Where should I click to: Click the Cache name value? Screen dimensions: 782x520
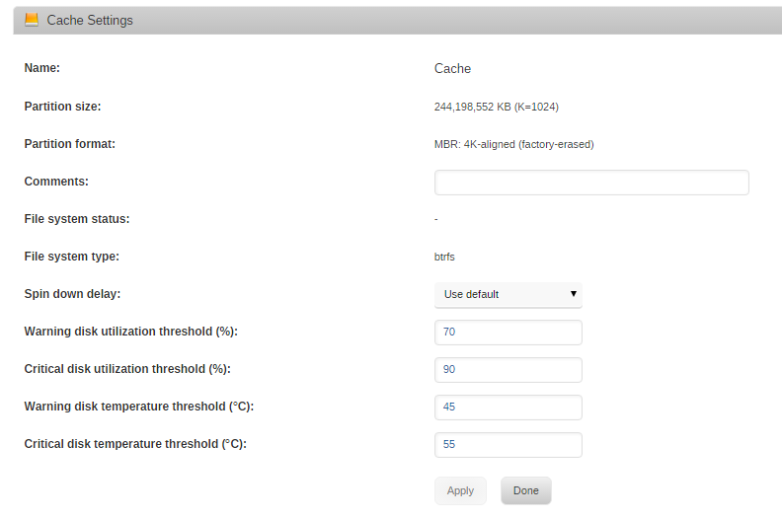pyautogui.click(x=452, y=69)
